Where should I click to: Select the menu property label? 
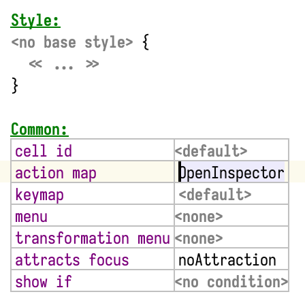pyautogui.click(x=31, y=216)
